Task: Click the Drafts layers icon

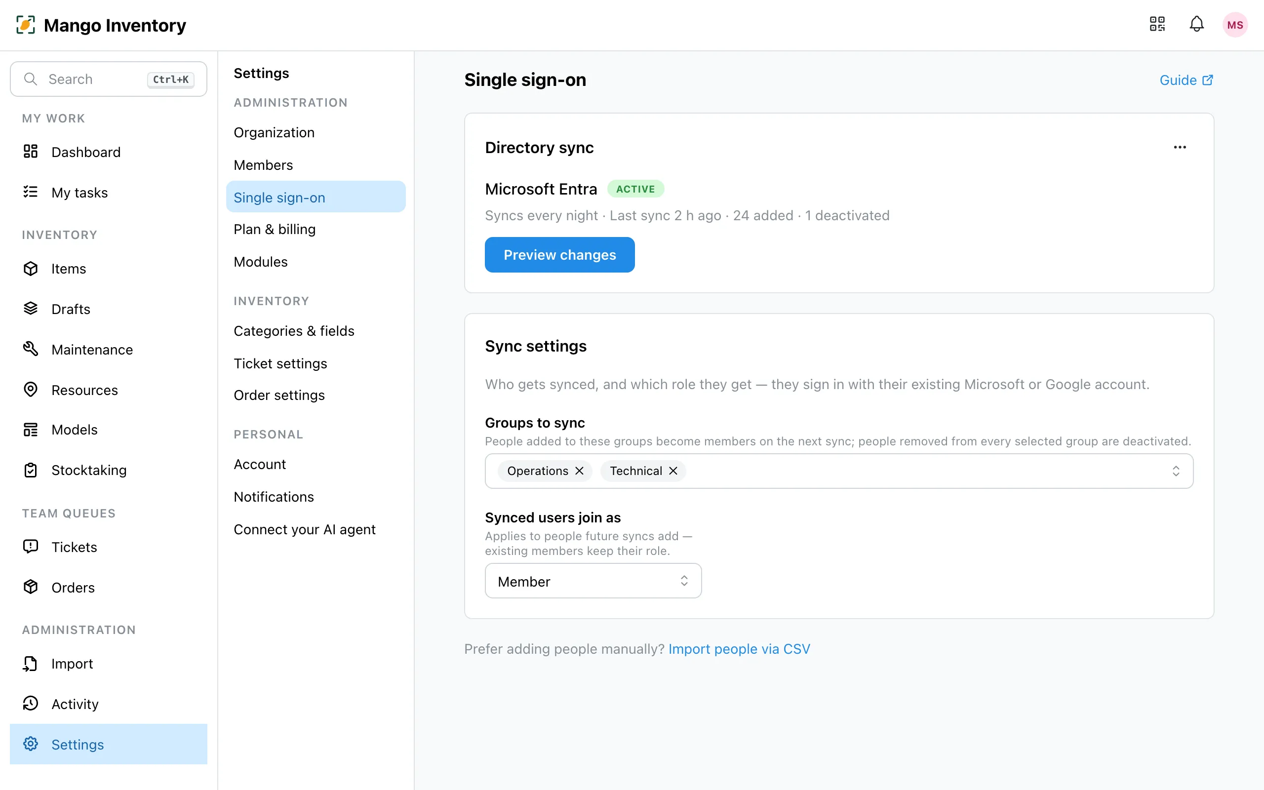Action: point(31,309)
